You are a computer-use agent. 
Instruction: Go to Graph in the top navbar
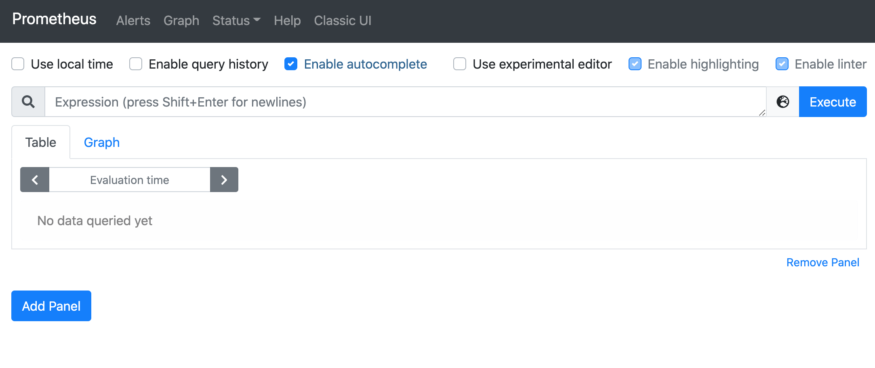click(x=181, y=21)
